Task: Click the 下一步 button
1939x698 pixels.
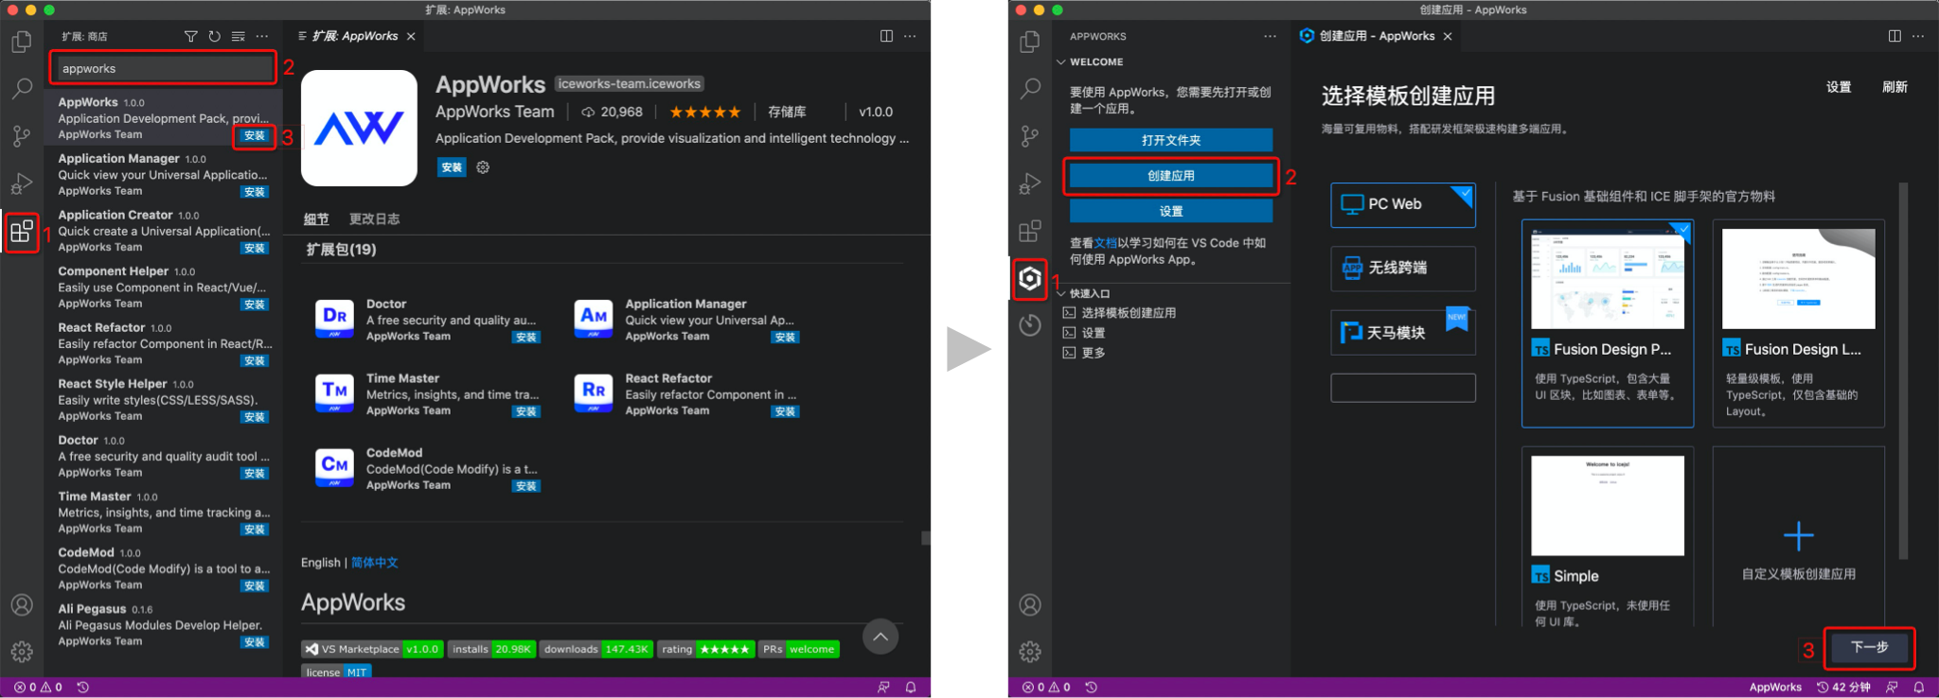Action: [x=1870, y=648]
